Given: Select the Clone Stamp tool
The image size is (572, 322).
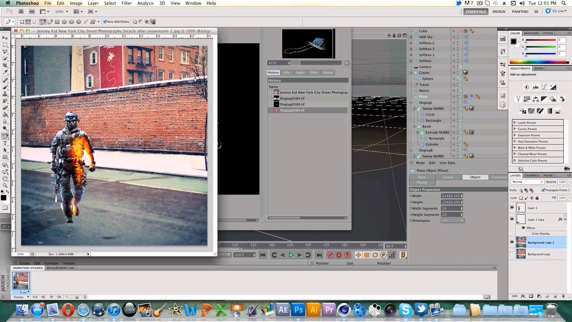Looking at the screenshot, I should 5,94.
